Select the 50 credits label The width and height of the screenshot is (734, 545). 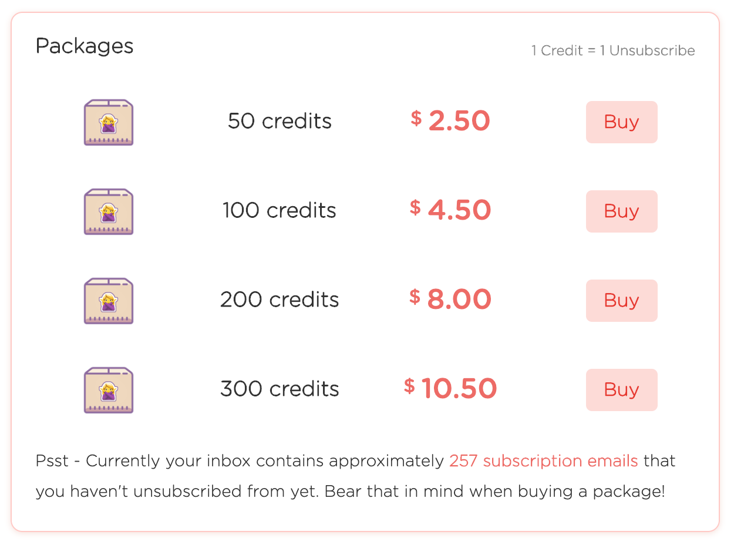(280, 122)
